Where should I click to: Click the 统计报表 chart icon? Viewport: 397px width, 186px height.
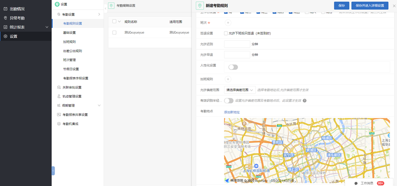(6, 27)
